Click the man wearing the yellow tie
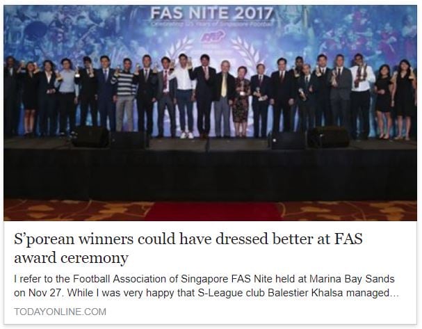422x329 pixels. point(223,99)
